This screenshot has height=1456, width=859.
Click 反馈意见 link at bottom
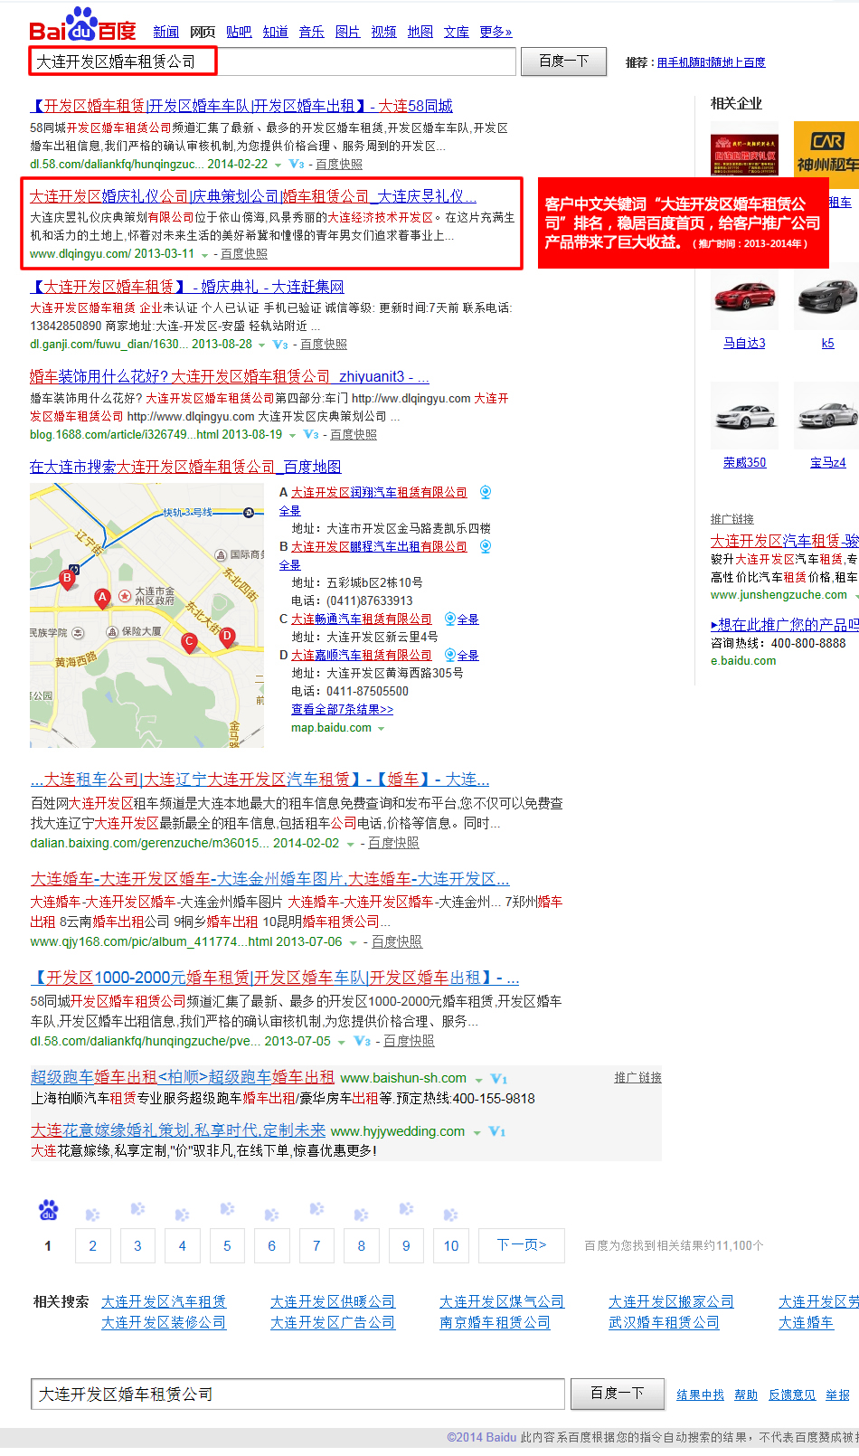click(x=792, y=1395)
